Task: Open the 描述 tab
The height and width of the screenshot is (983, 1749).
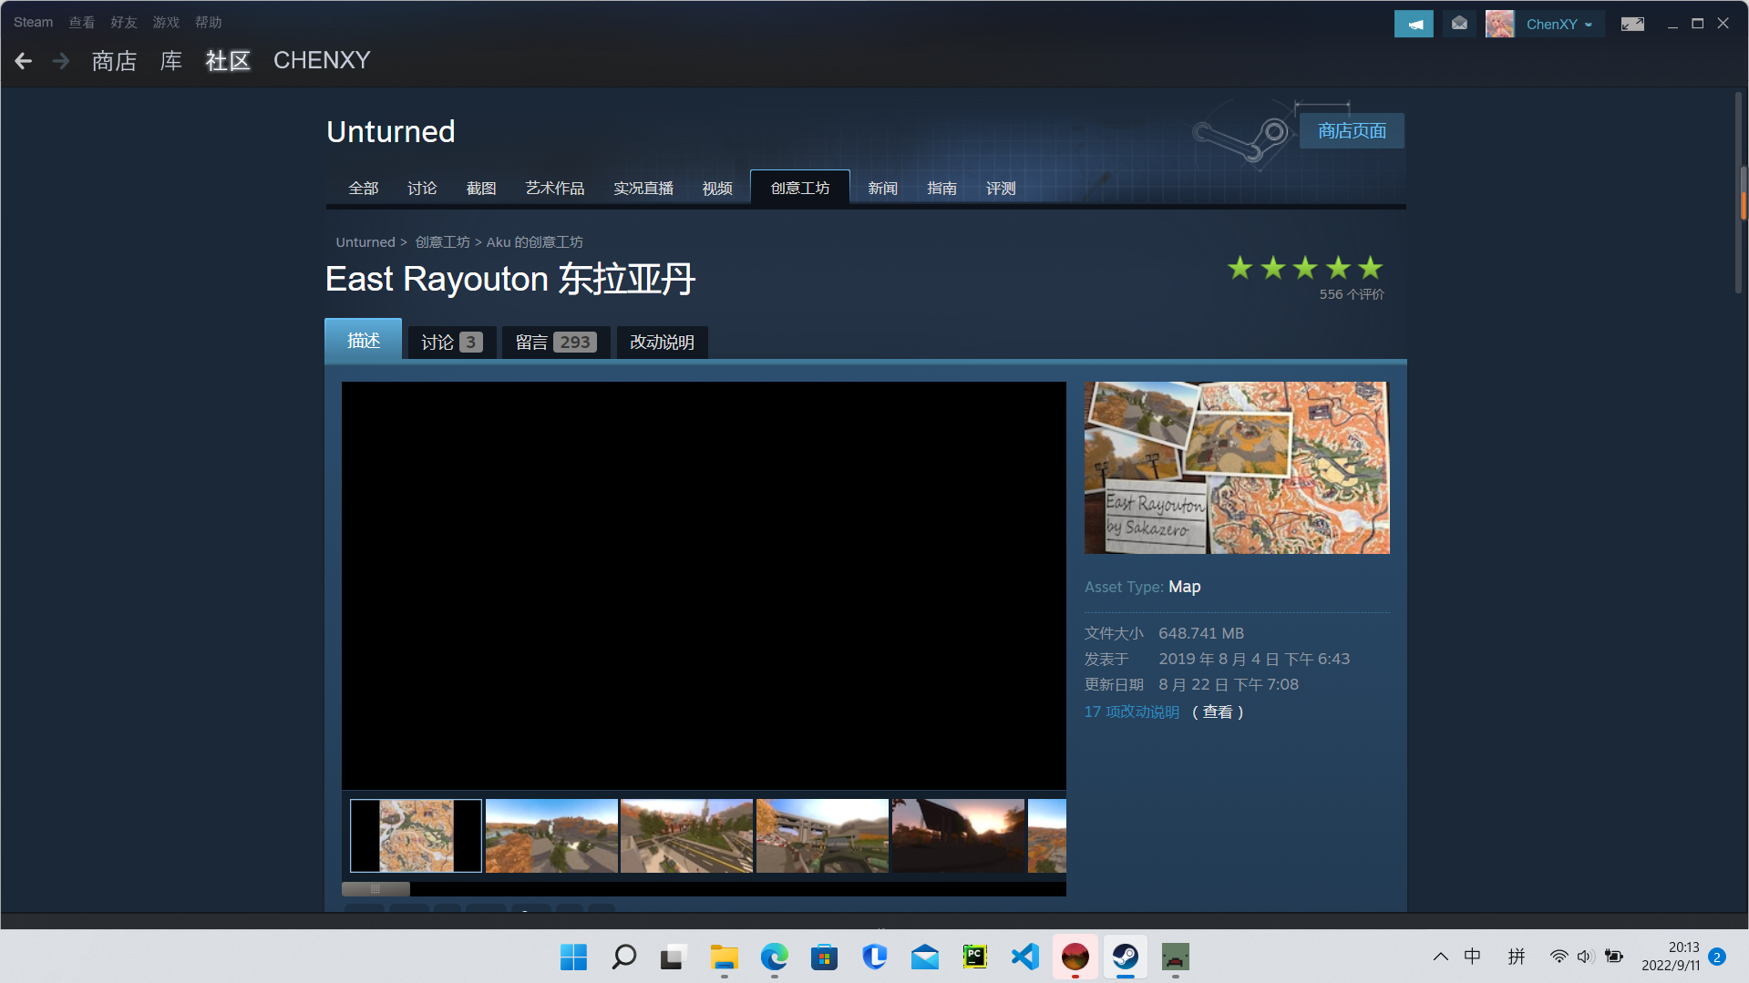Action: [364, 340]
